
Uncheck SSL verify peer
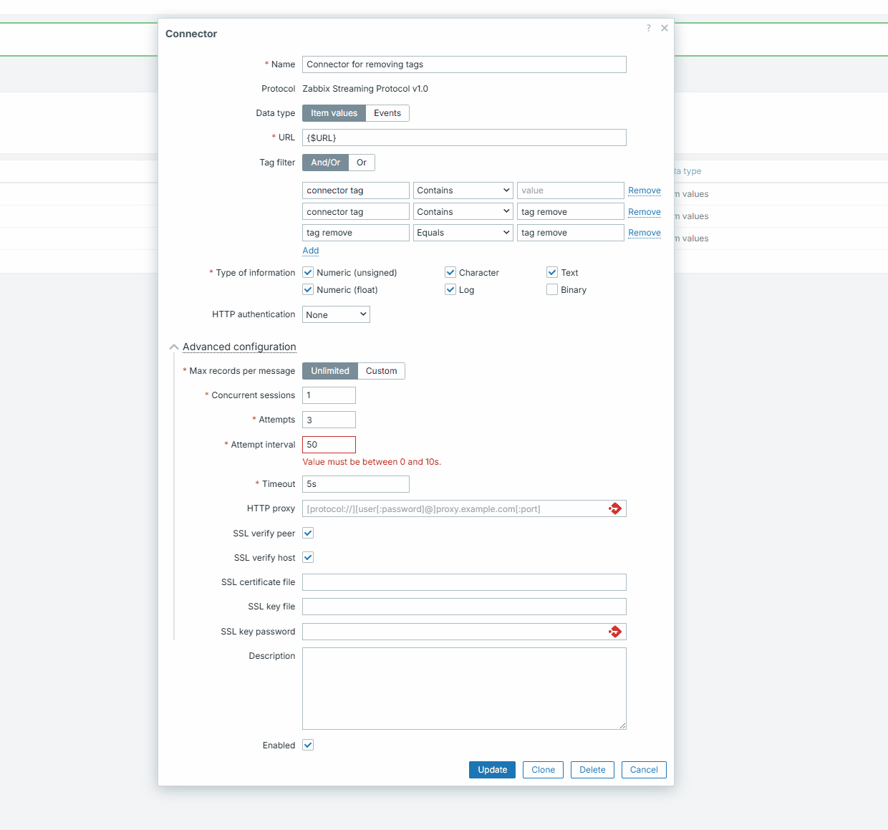308,533
